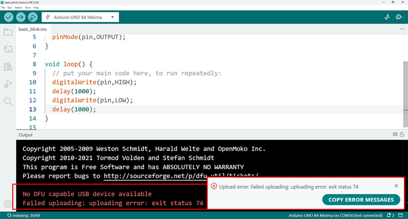Viewport: 408px width, 219px height.
Task: Open the editor tab more-options ellipsis
Action: [402, 29]
